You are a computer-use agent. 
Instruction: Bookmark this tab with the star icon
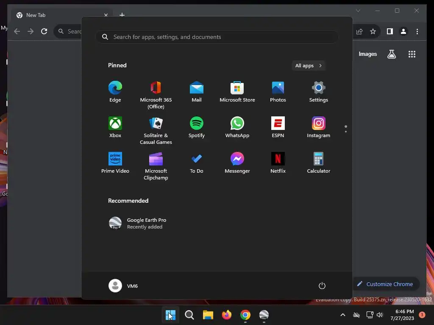373,31
